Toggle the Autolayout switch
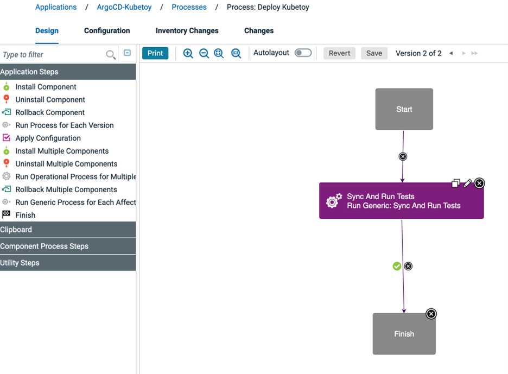 tap(303, 53)
